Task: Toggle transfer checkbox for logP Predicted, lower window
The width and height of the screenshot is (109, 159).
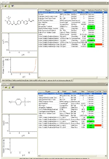Action: [103, 104]
